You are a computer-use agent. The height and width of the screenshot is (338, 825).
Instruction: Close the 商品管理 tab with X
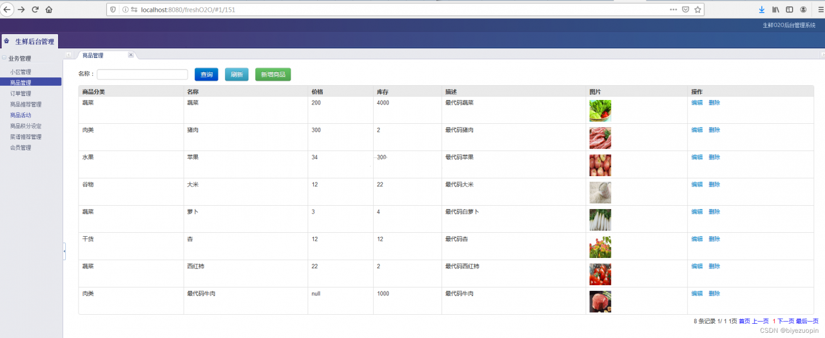point(131,55)
